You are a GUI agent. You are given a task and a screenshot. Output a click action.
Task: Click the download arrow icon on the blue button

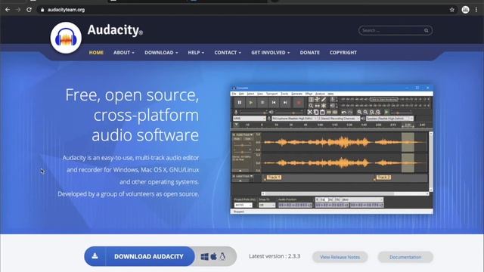pos(95,256)
